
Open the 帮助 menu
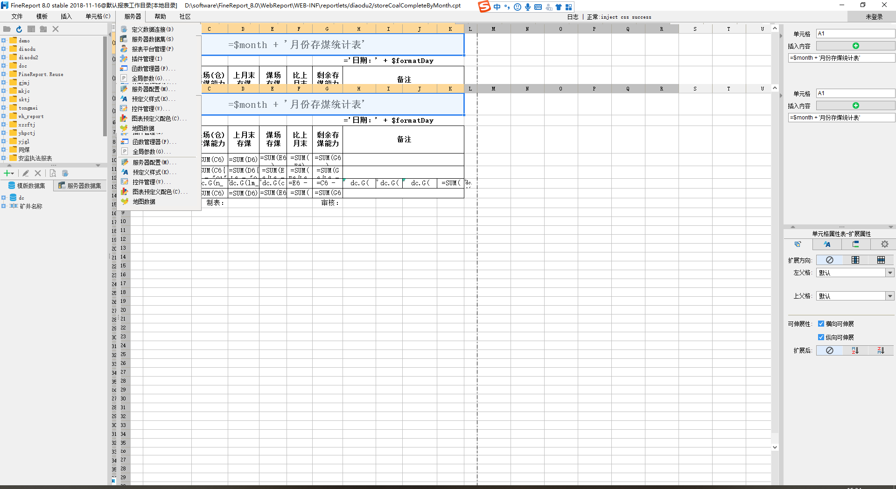tap(160, 16)
